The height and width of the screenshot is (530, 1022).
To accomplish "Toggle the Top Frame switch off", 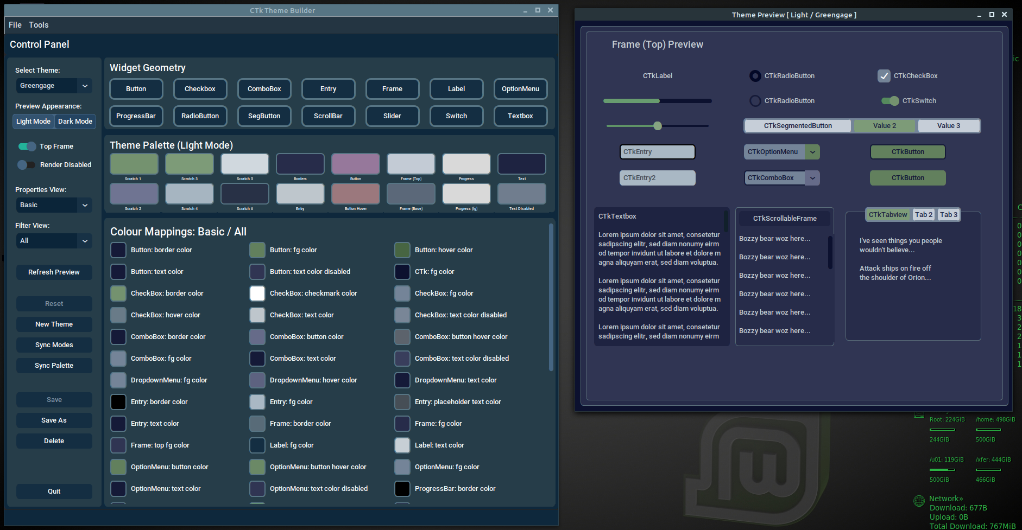I will pyautogui.click(x=26, y=146).
